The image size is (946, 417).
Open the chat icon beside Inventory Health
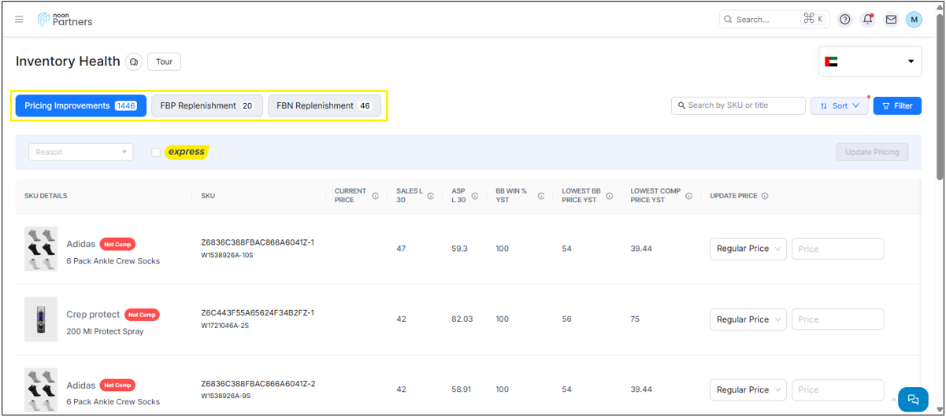(x=134, y=62)
